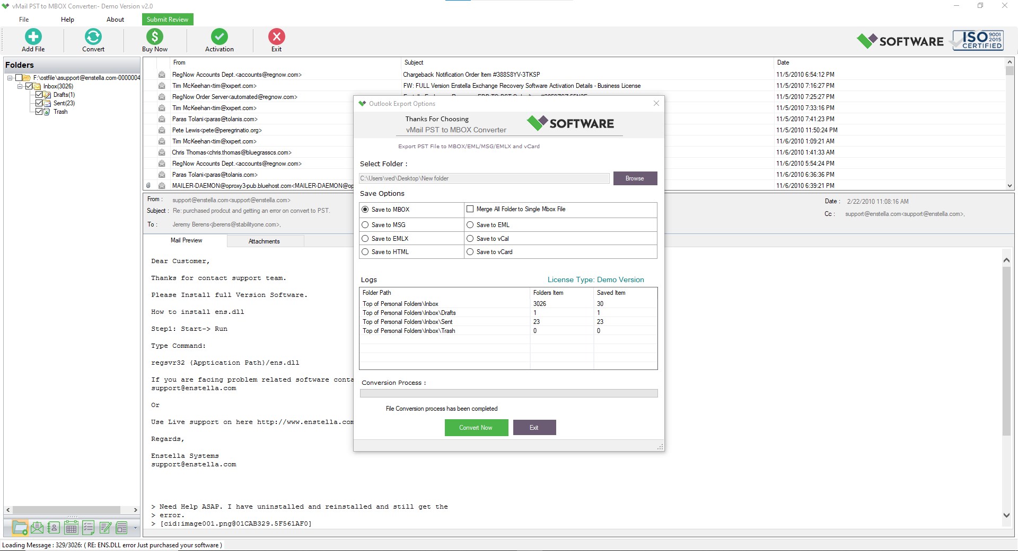Viewport: 1018px width, 551px height.
Task: Click the Select Folder path field
Action: coord(484,178)
